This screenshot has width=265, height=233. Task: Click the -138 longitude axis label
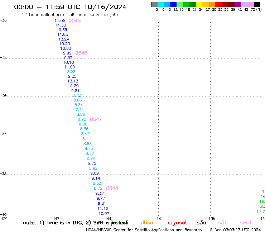(211, 219)
